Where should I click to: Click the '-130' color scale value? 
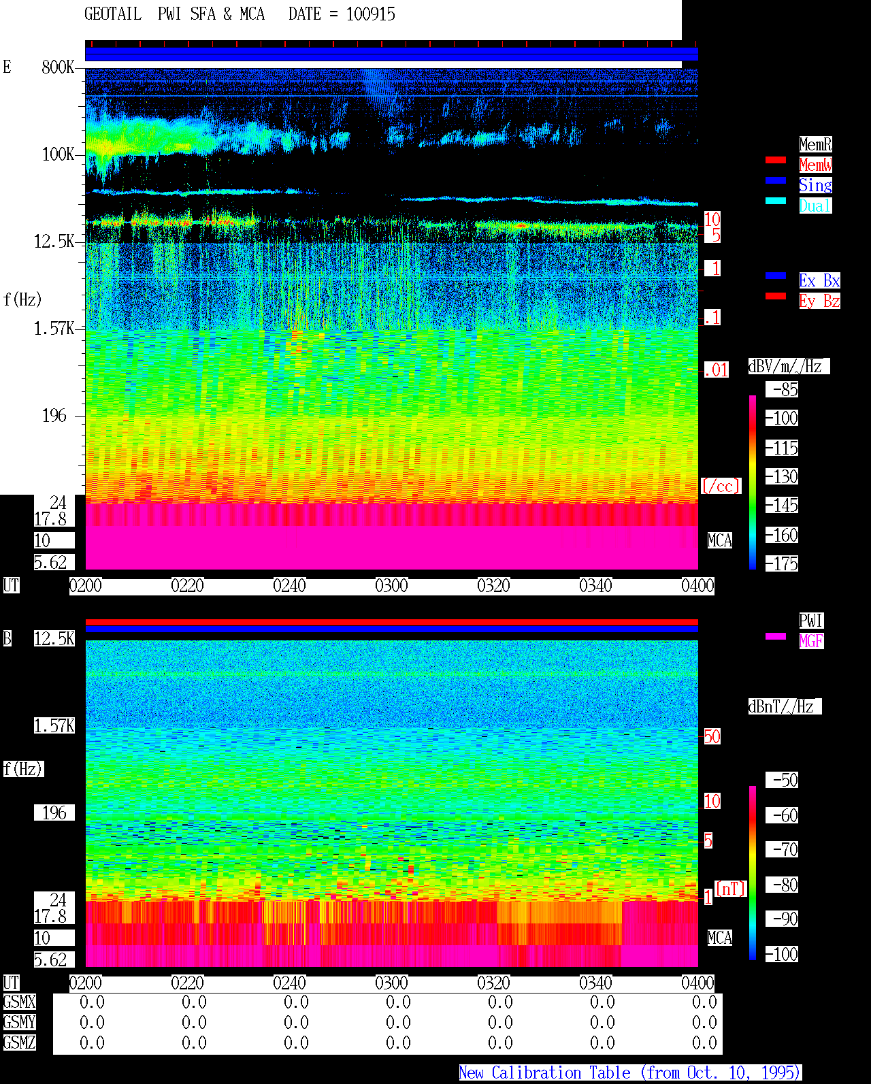781,476
